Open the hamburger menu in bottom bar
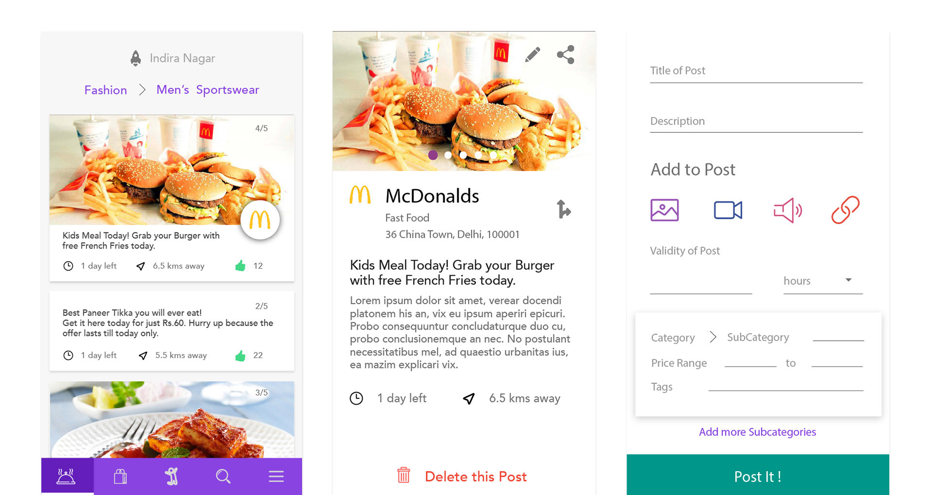 [276, 476]
